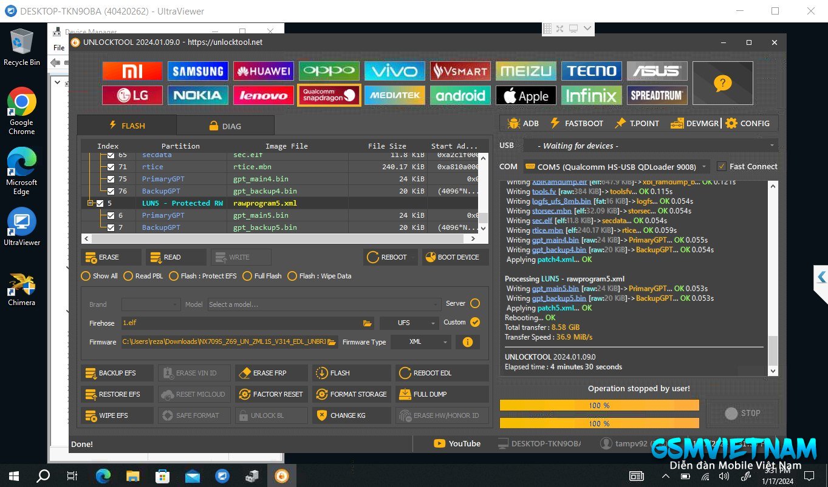Open the REBOOT dropdown arrow
The image size is (828, 487).
point(412,257)
